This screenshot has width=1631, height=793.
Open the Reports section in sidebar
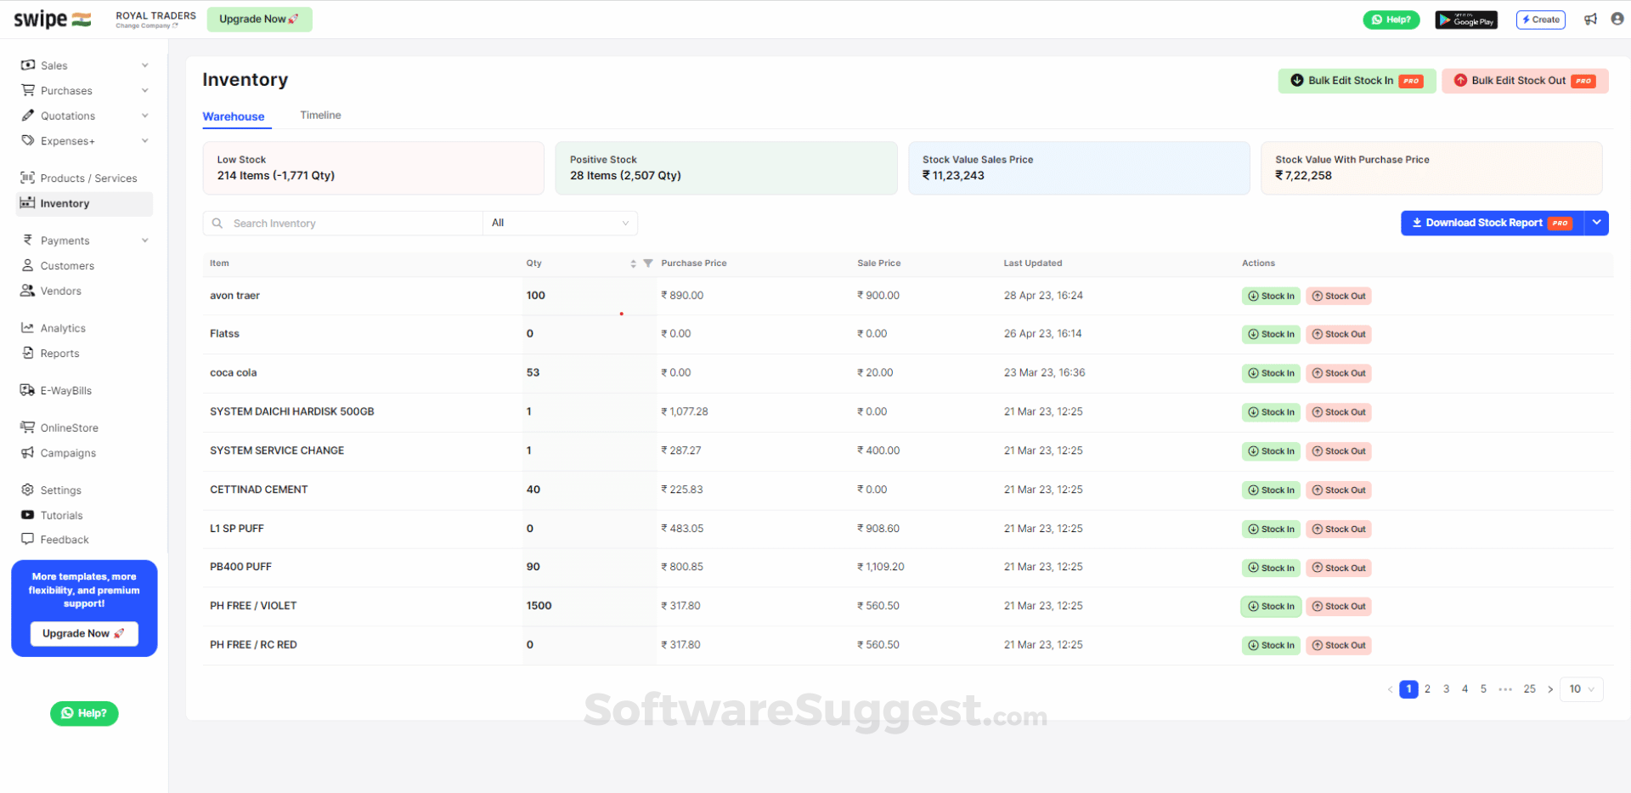pyautogui.click(x=59, y=353)
